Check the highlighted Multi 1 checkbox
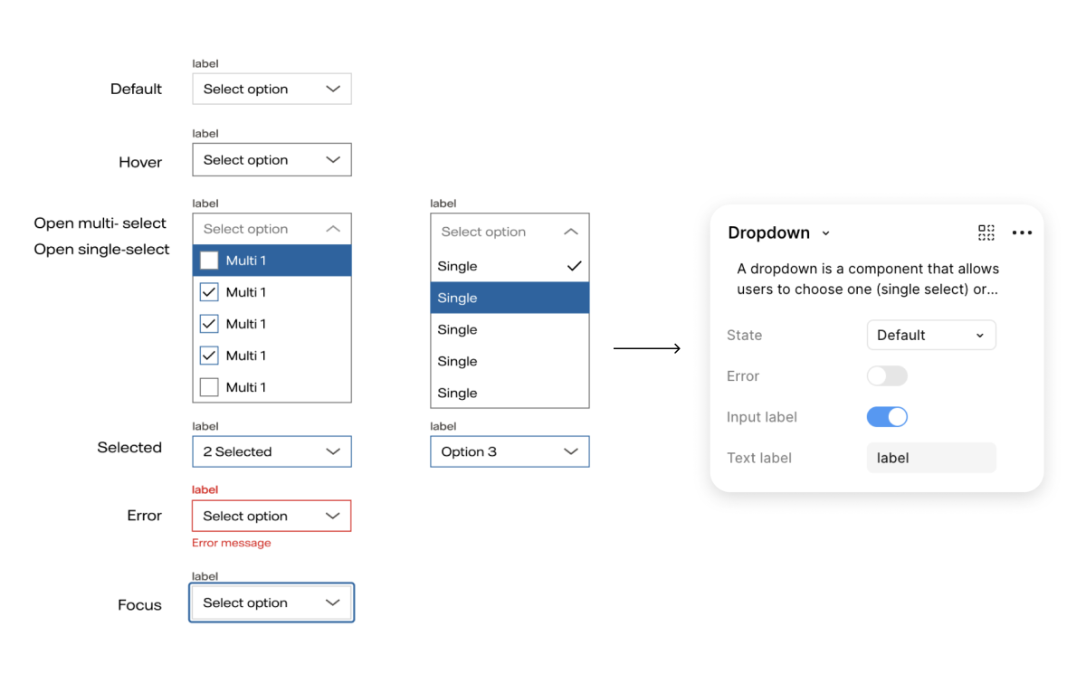 (x=209, y=261)
